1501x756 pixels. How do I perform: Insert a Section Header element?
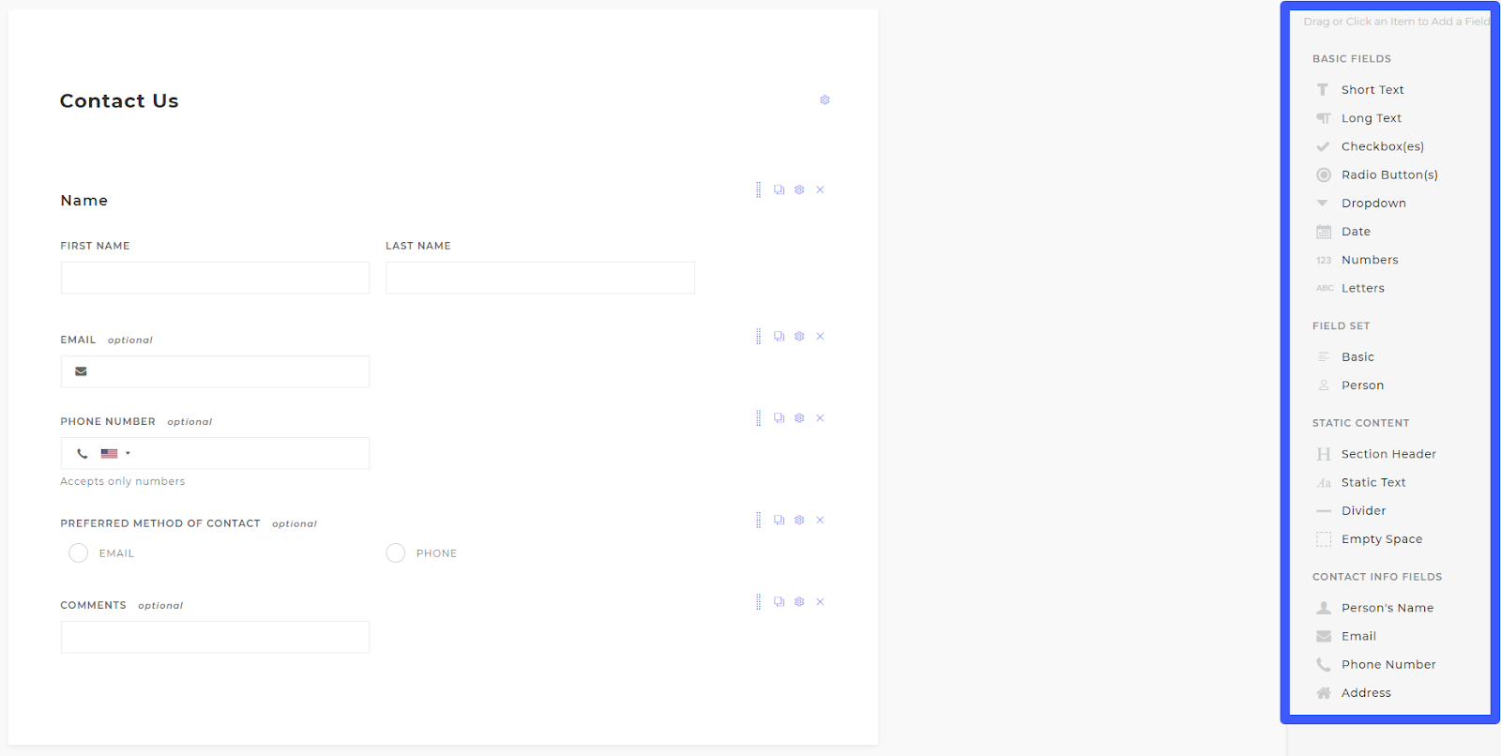point(1387,454)
